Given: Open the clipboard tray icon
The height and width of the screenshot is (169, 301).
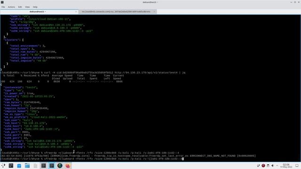Looking at the screenshot, I should coord(268,166).
